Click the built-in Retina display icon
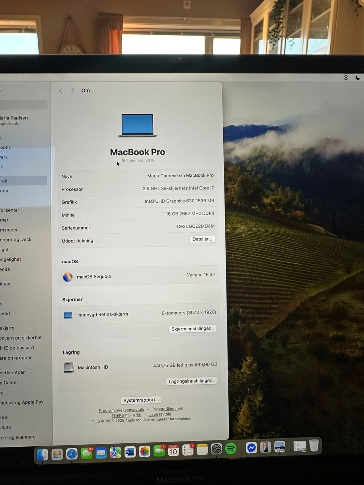The height and width of the screenshot is (485, 364). pyautogui.click(x=68, y=315)
